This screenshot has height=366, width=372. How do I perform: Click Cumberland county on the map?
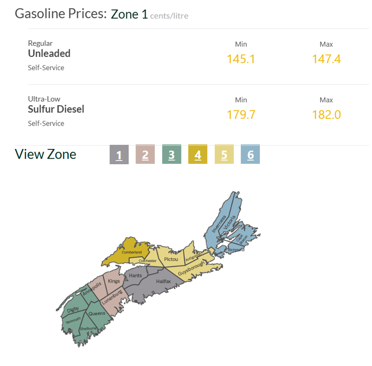click(x=130, y=252)
